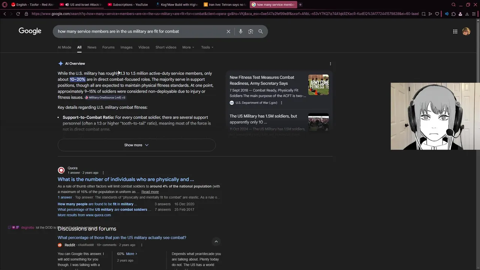Viewport: 480px width, 270px height.
Task: Submit search with the magnifier icon
Action: 261,31
